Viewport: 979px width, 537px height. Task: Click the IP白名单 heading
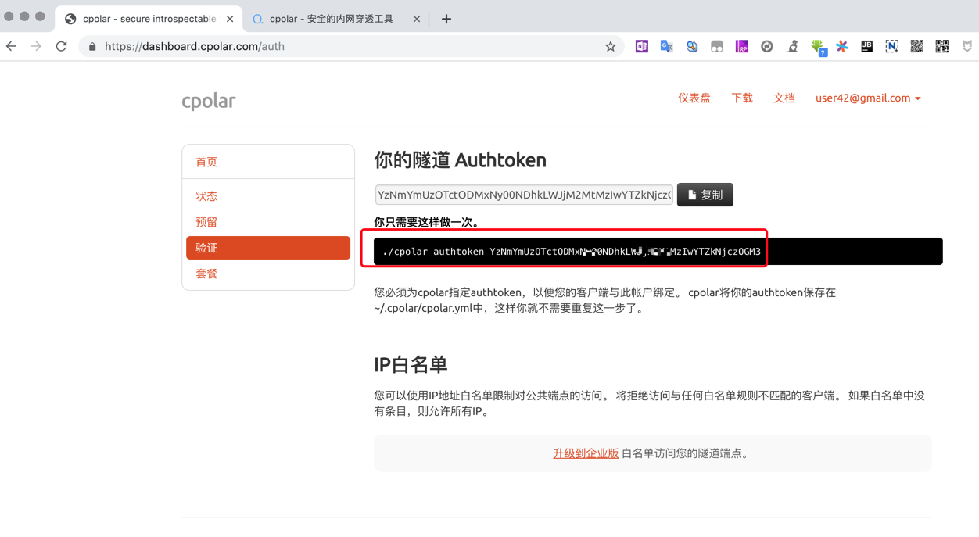[411, 365]
